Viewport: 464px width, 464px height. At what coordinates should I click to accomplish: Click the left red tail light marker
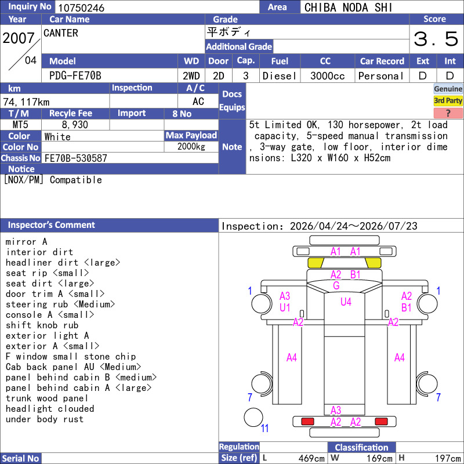click(x=308, y=422)
